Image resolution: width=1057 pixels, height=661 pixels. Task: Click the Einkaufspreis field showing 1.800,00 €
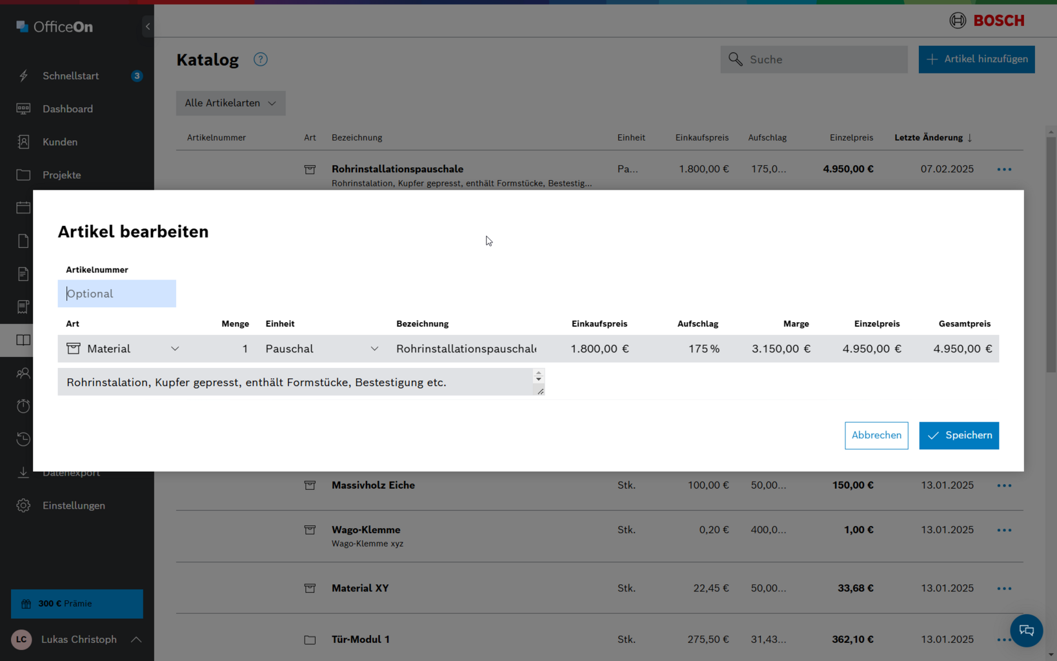pos(599,349)
